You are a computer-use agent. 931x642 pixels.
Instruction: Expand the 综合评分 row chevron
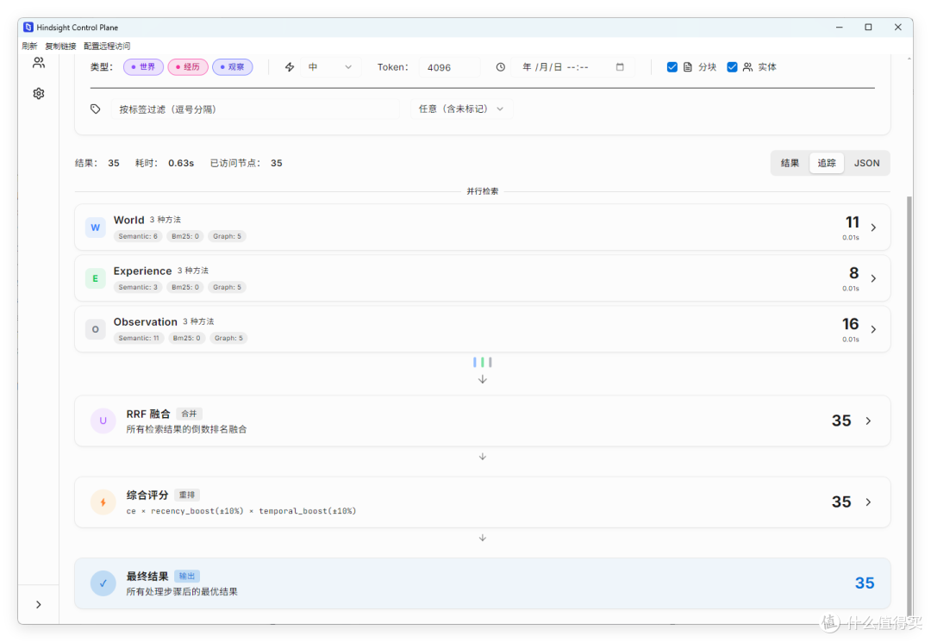point(869,502)
